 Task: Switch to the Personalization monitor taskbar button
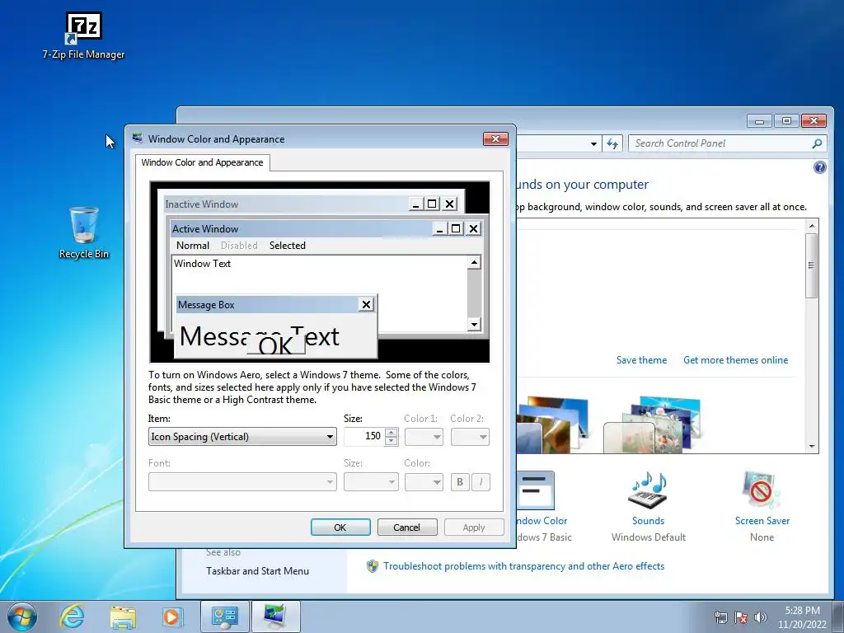[x=275, y=617]
